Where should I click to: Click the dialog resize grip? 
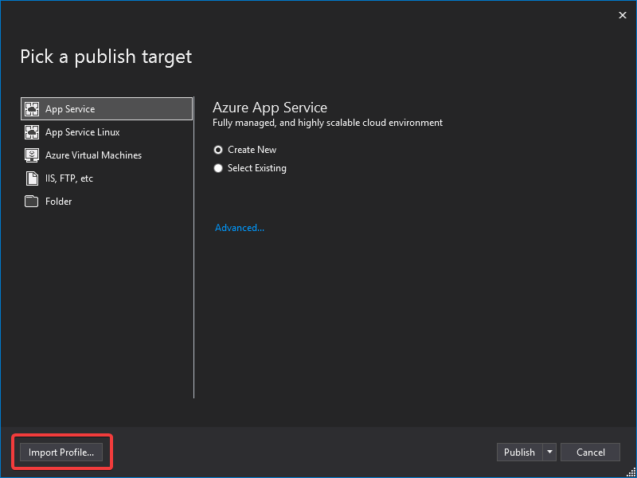[631, 472]
